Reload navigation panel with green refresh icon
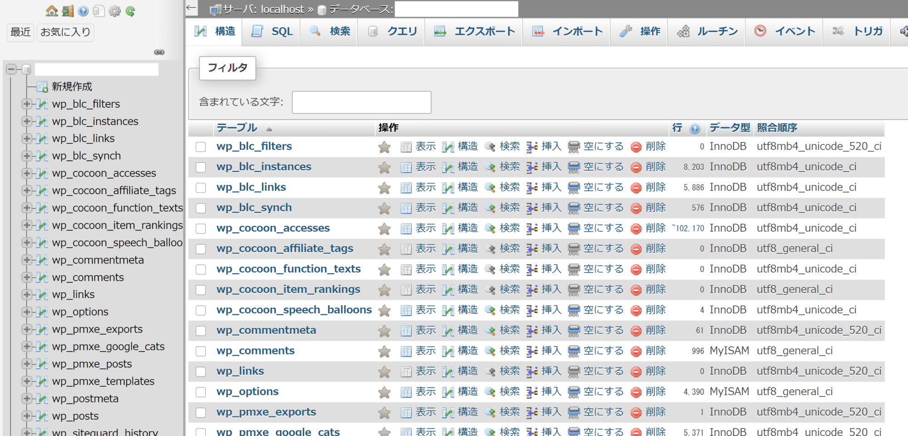The height and width of the screenshot is (436, 908). [x=130, y=11]
